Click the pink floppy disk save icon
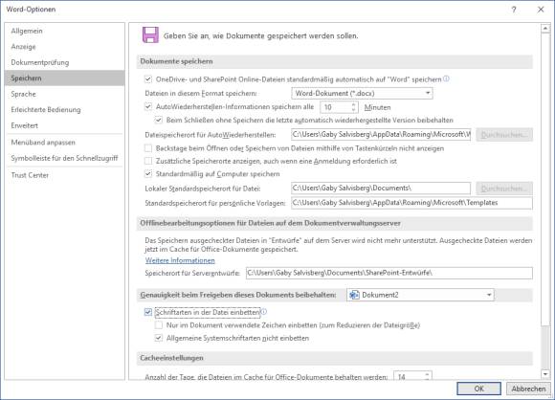This screenshot has width=555, height=400. [150, 35]
